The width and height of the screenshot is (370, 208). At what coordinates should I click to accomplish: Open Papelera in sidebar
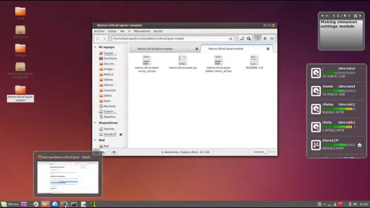[x=108, y=117]
